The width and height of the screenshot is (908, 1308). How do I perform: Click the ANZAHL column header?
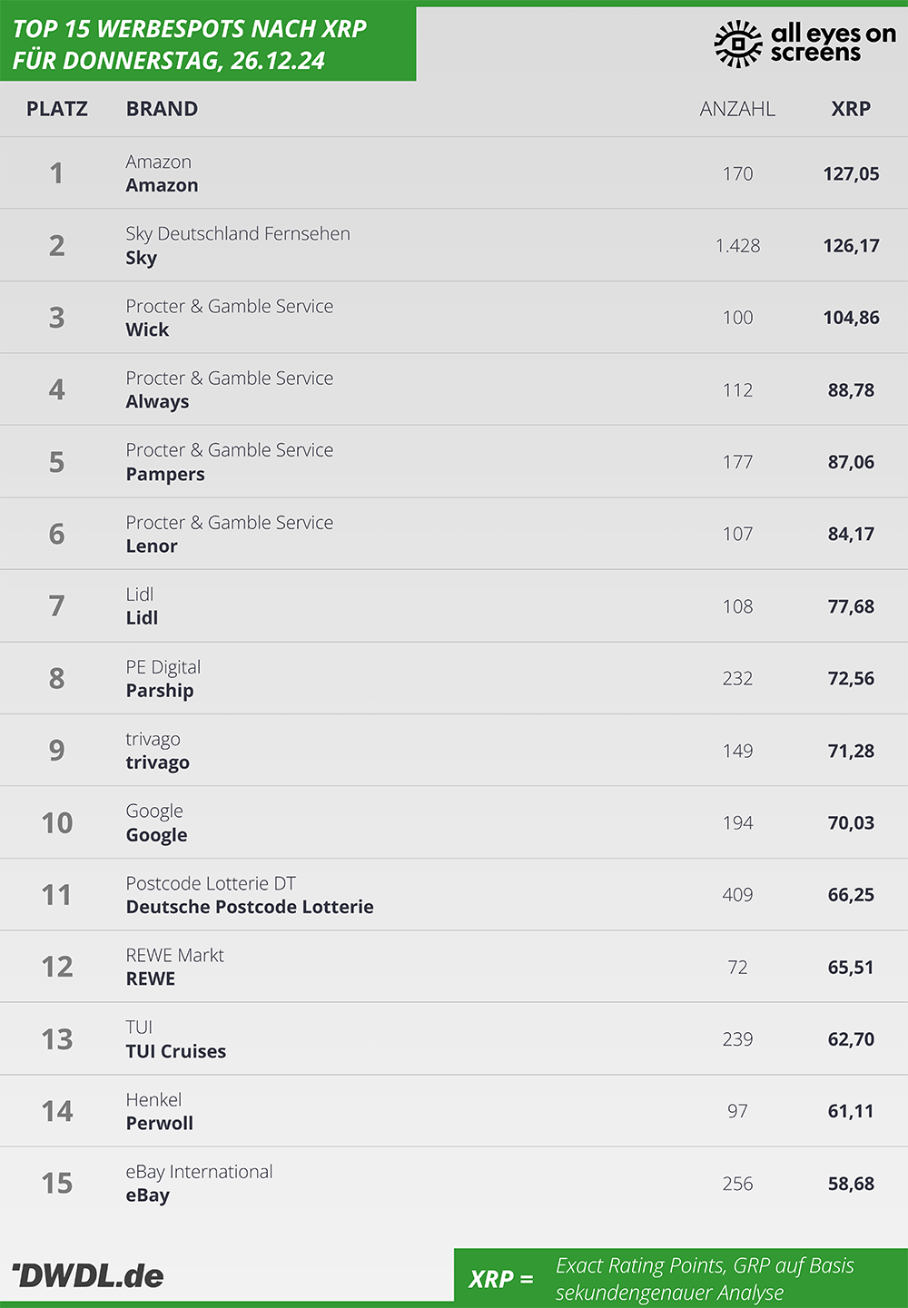coord(737,109)
